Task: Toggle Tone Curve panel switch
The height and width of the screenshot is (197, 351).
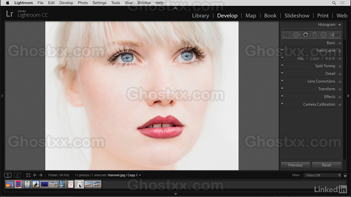Action: coord(282,51)
